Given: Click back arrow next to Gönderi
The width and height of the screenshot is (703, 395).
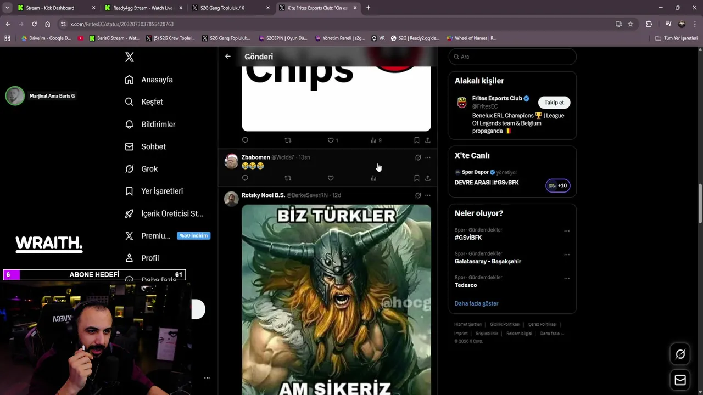Looking at the screenshot, I should point(228,57).
